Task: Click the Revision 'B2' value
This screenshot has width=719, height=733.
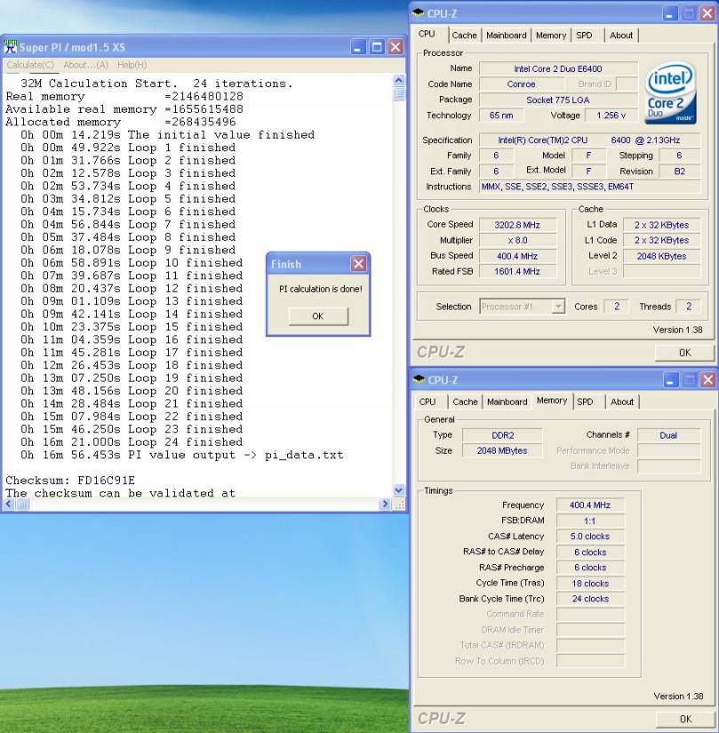Action: click(x=680, y=172)
